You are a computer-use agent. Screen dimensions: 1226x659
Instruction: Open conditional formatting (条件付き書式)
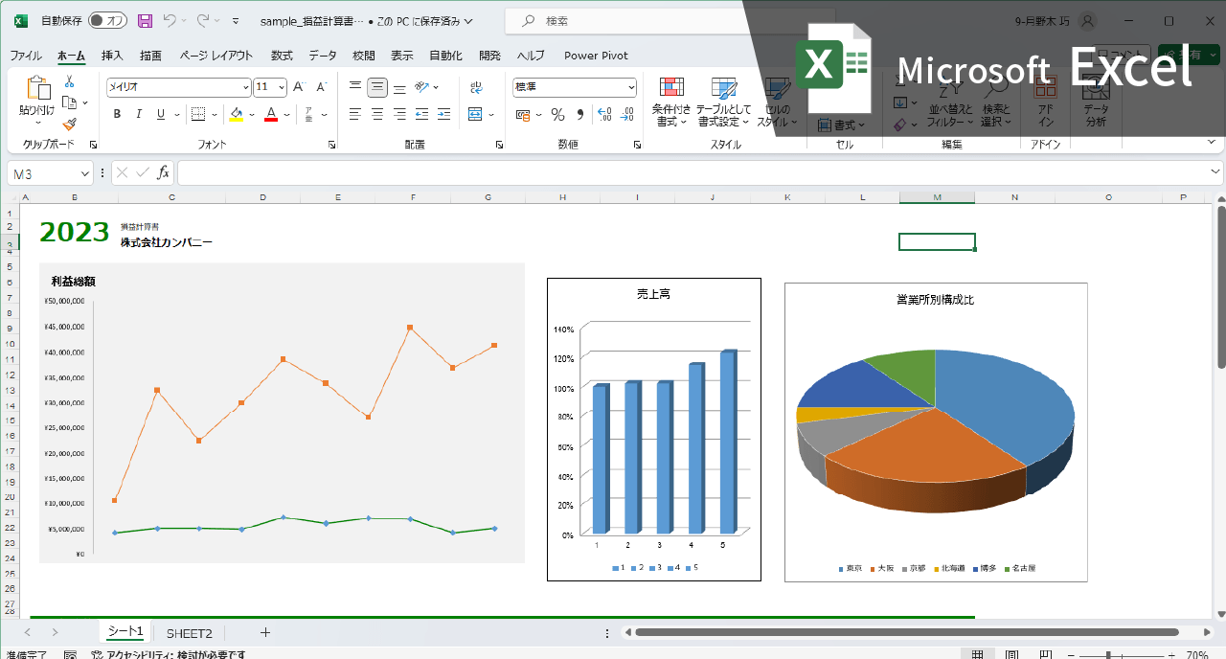tap(671, 102)
